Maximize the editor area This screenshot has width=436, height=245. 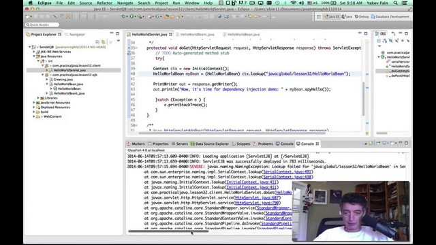[x=366, y=33]
